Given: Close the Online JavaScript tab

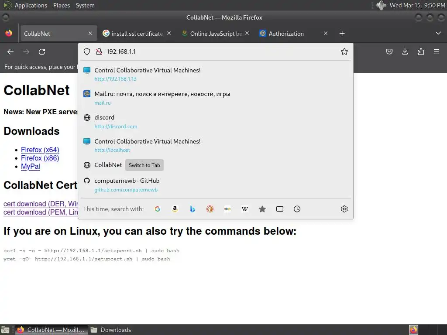Looking at the screenshot, I should point(247,33).
